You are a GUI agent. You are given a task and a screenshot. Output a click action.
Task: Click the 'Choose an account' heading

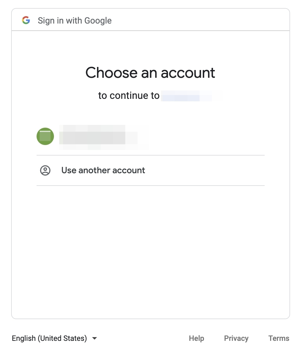(x=150, y=73)
